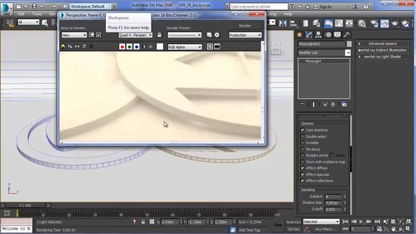Click the Align tool icon in main toolbar
This screenshot has height=234, width=416.
tap(293, 23)
